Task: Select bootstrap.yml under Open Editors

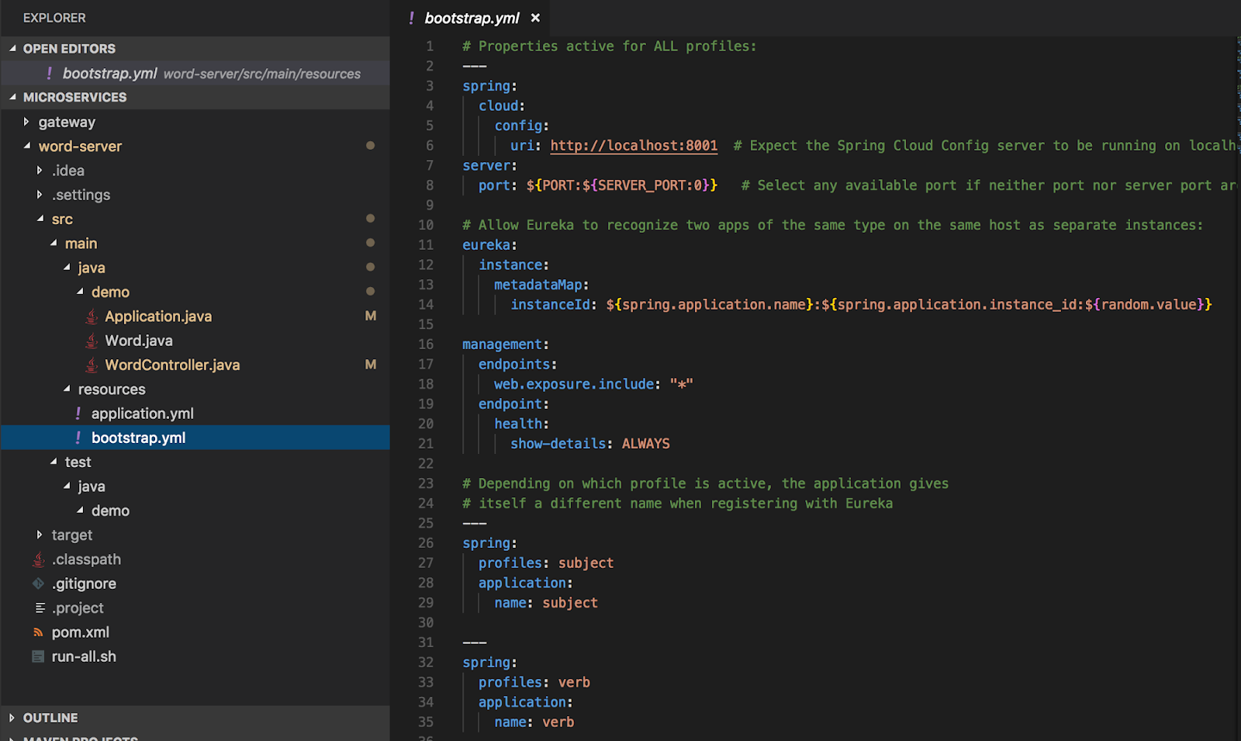Action: pyautogui.click(x=109, y=73)
